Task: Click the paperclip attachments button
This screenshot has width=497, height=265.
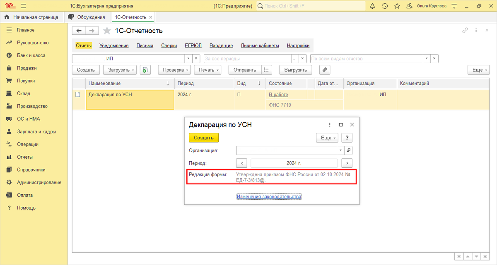Action: pyautogui.click(x=325, y=70)
